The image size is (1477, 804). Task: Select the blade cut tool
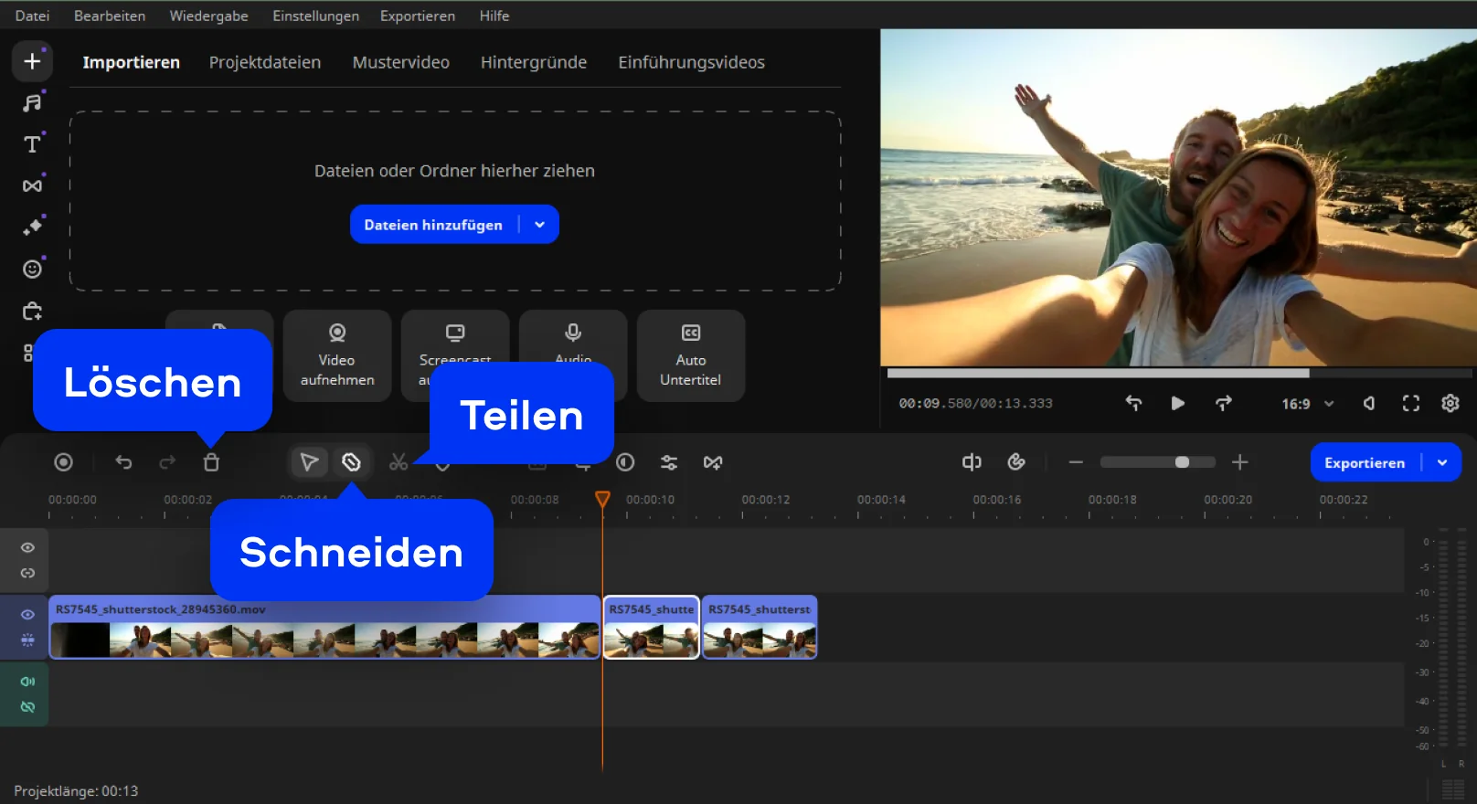pyautogui.click(x=351, y=462)
